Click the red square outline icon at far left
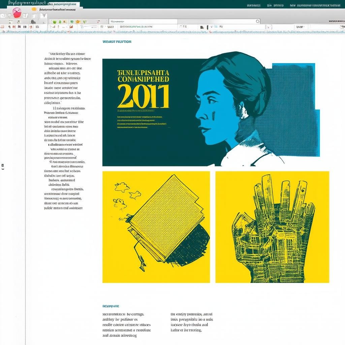Image resolution: width=345 pixels, height=345 pixels. click(3, 27)
